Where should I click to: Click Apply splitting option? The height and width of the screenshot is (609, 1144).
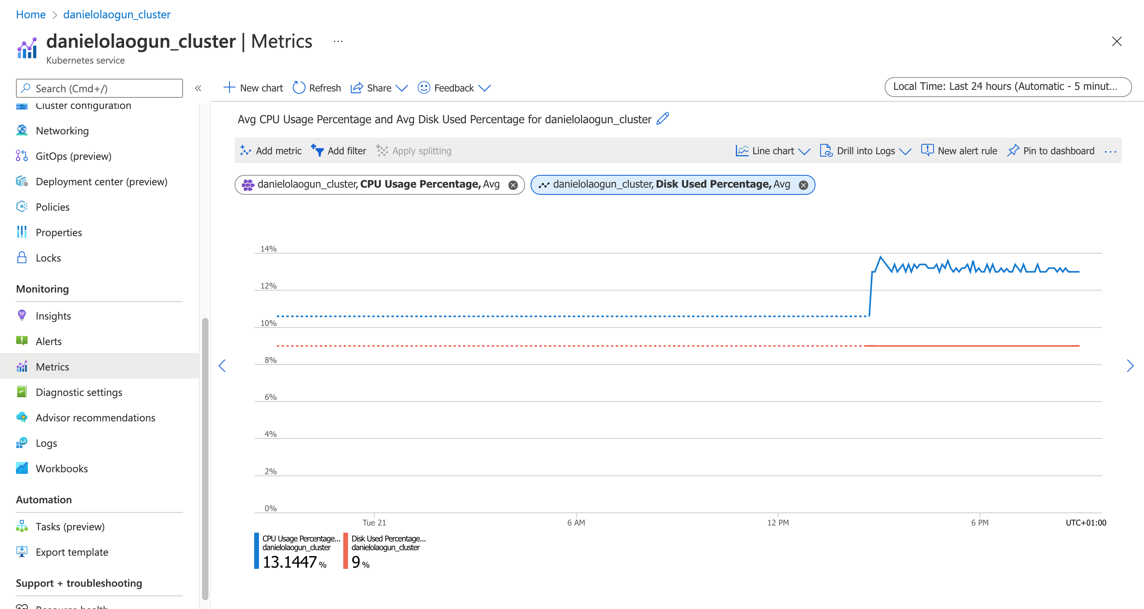(x=413, y=151)
